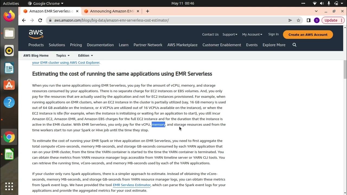The image size is (347, 195).
Task: Go back using the browser back arrow
Action: tap(24, 20)
